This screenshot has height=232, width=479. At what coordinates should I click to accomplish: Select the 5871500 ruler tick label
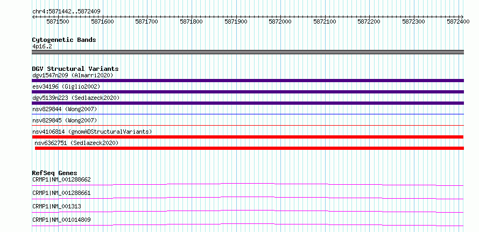58,21
